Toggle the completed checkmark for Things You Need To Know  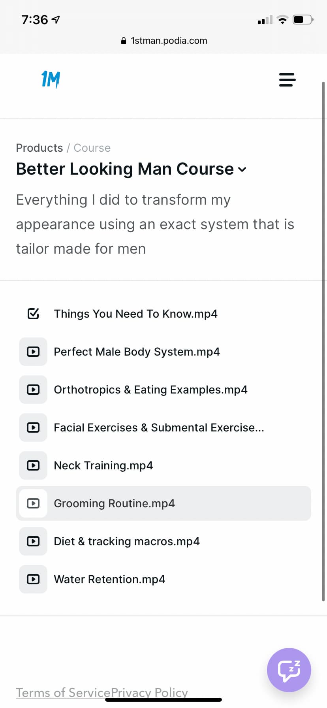pyautogui.click(x=33, y=314)
